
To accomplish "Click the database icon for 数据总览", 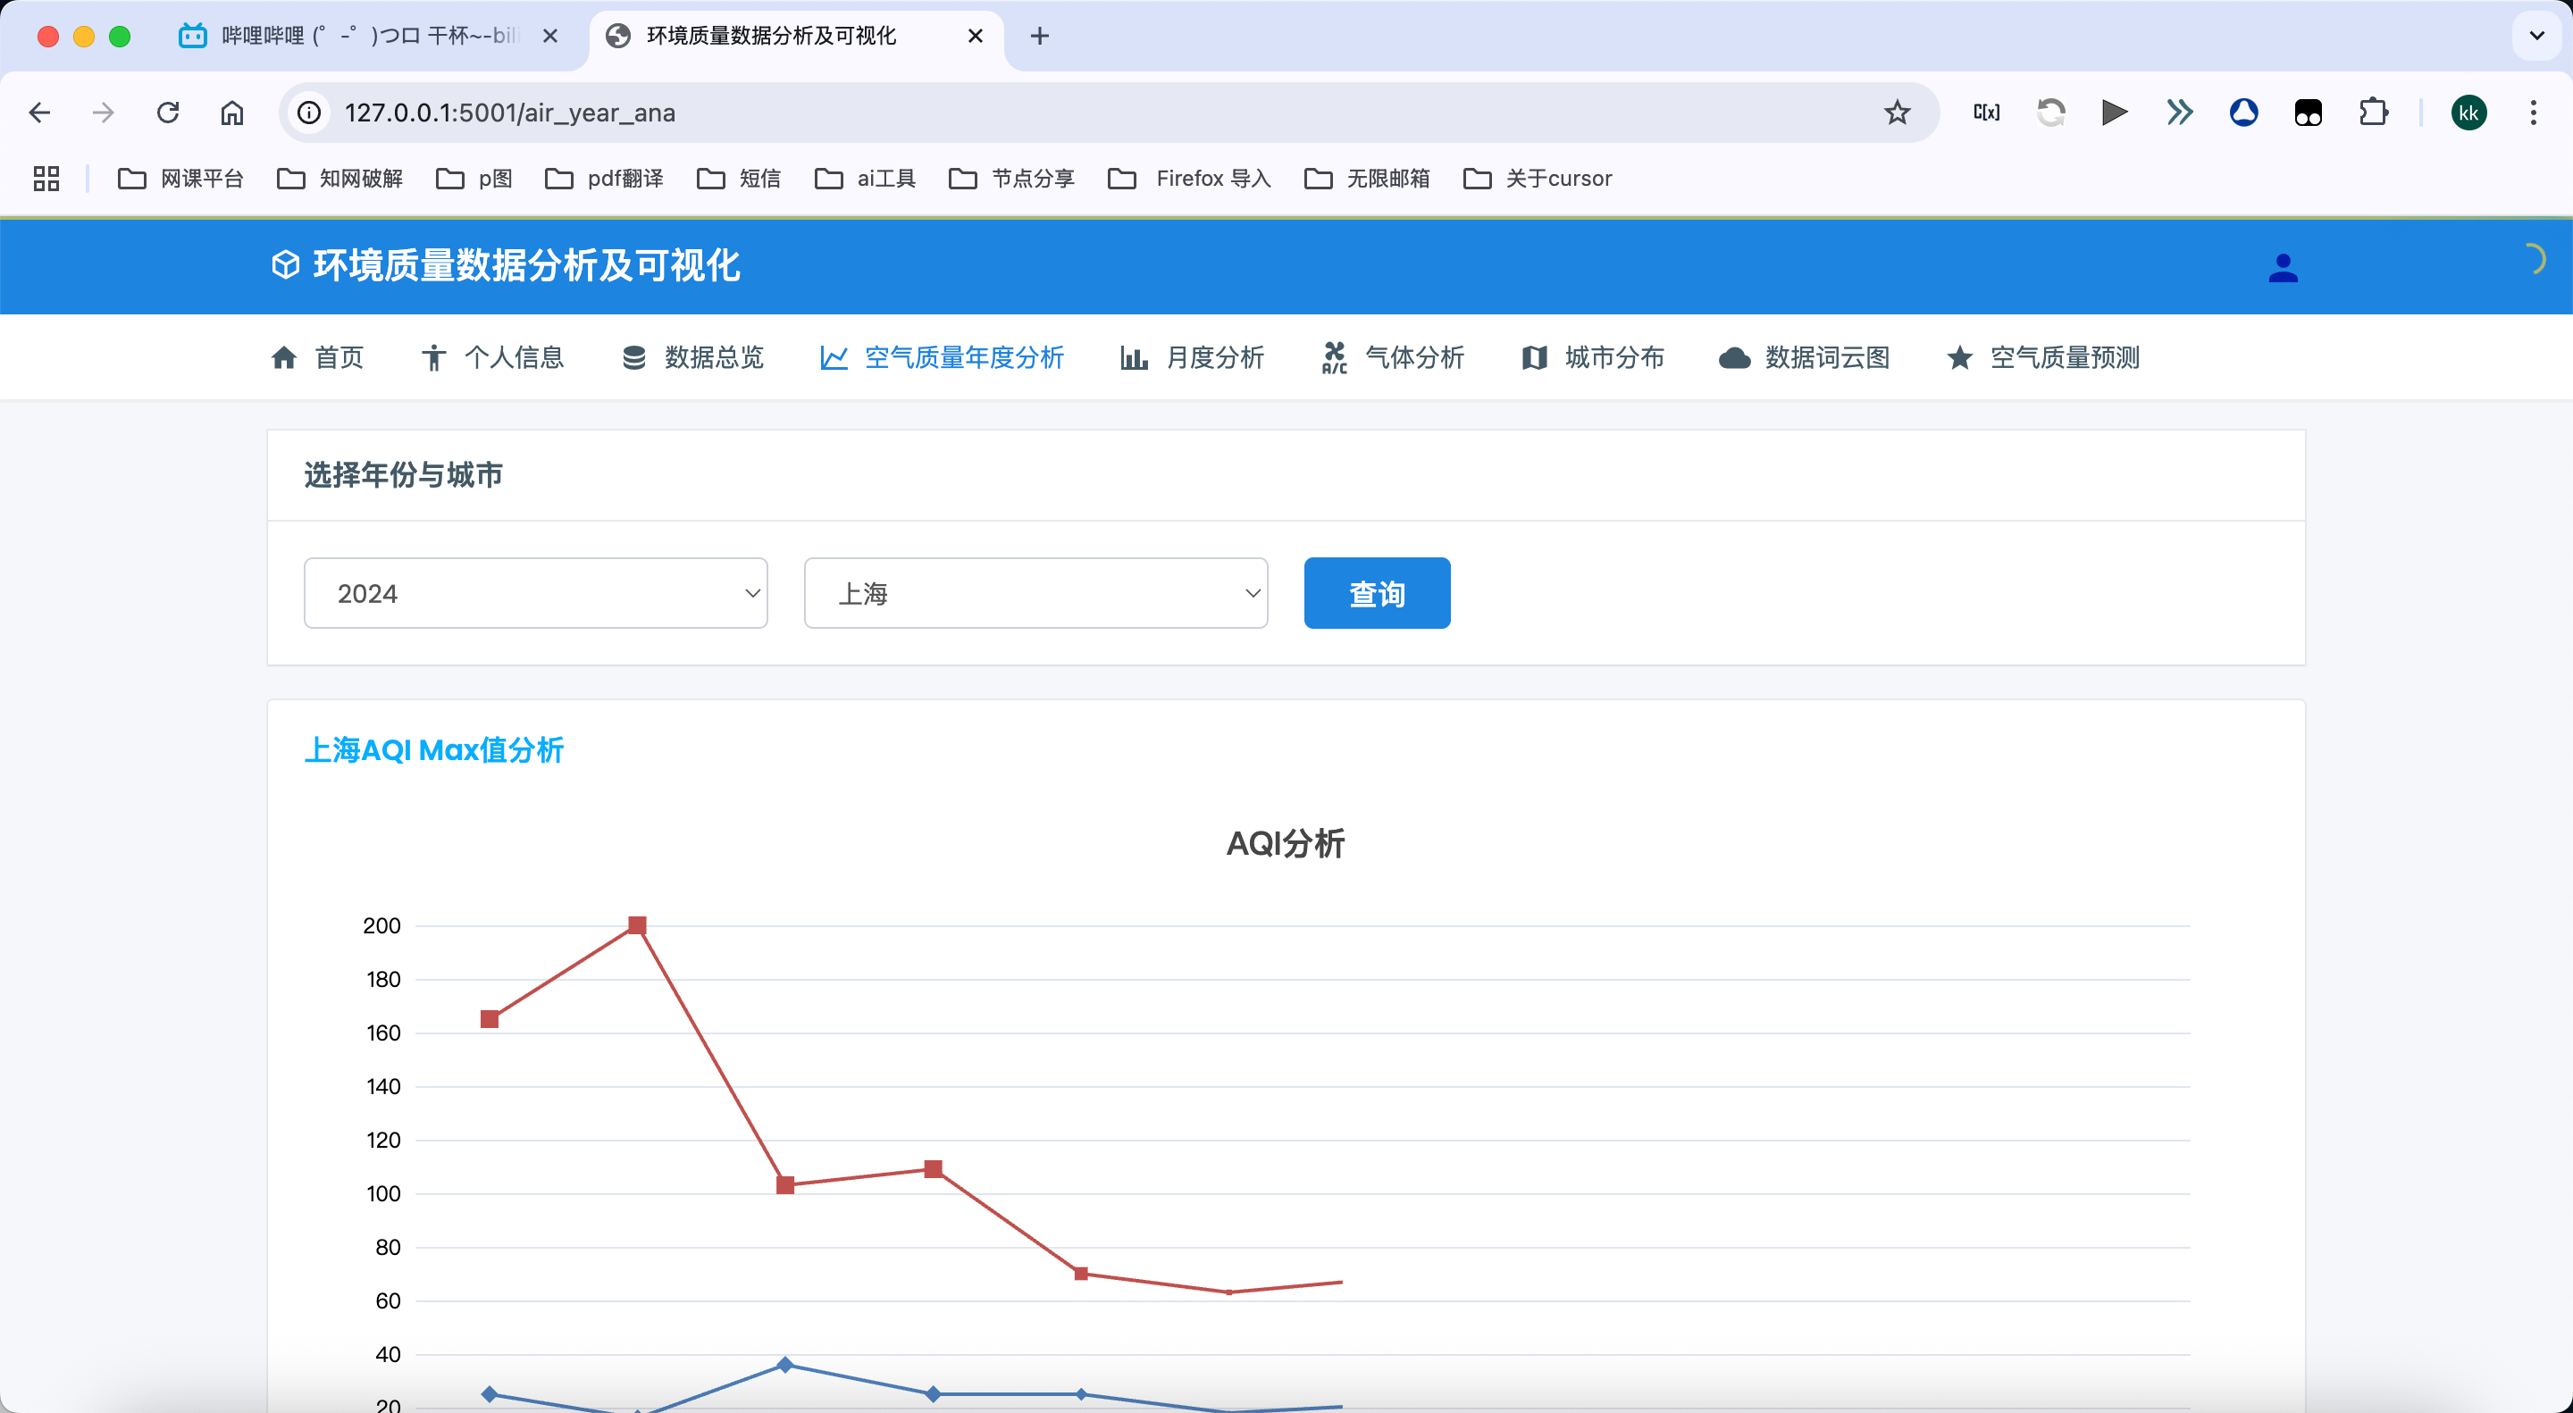I will tap(633, 357).
